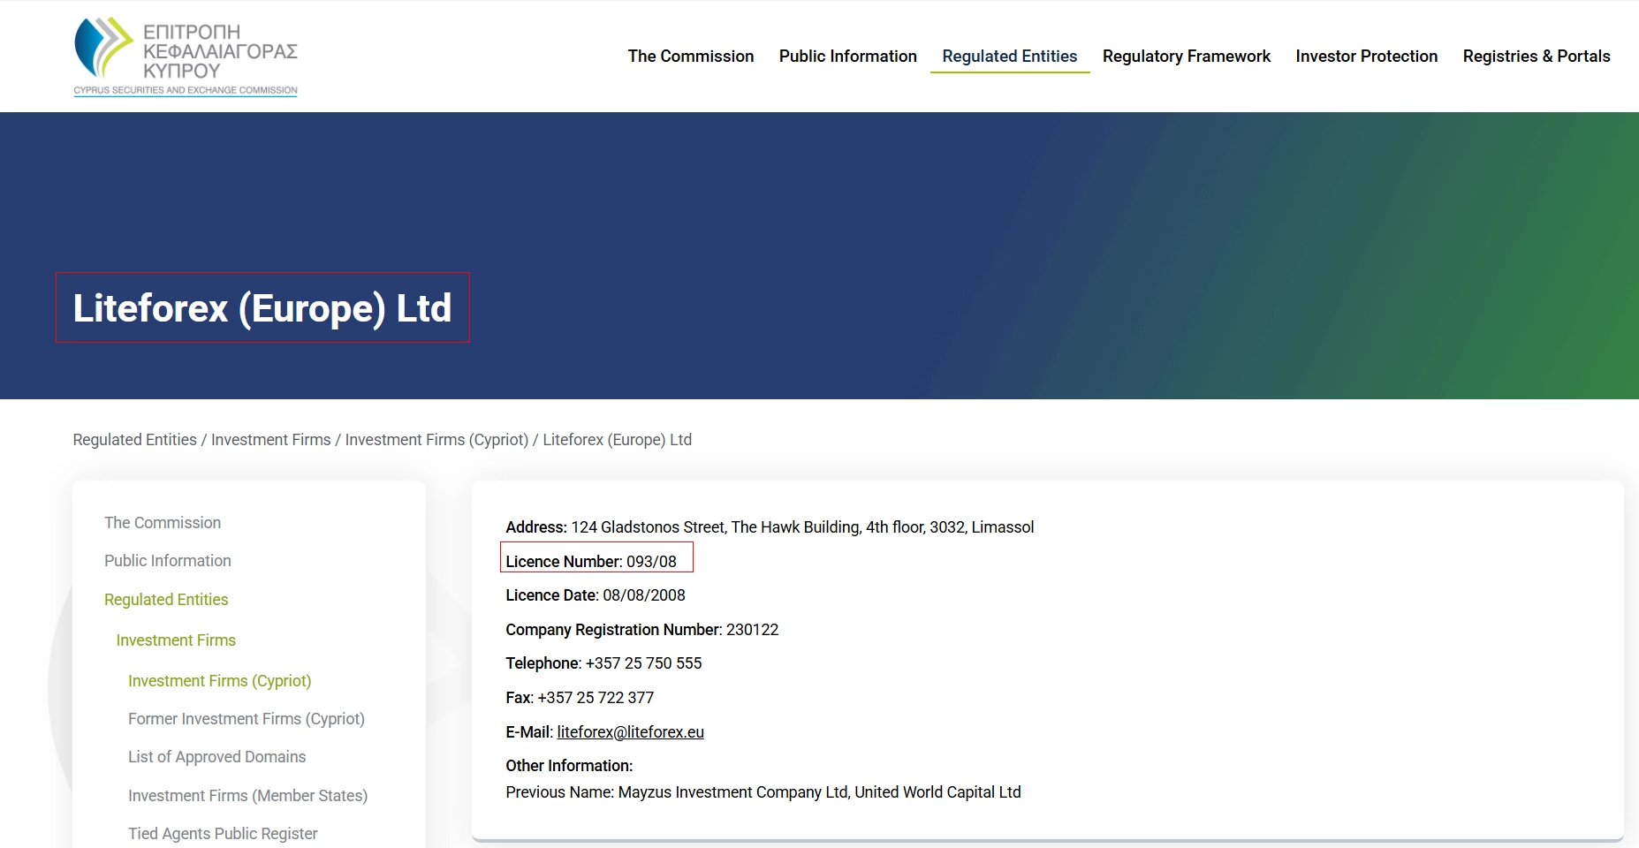
Task: Click the Licence Date 08/08/2008 text
Action: click(596, 595)
